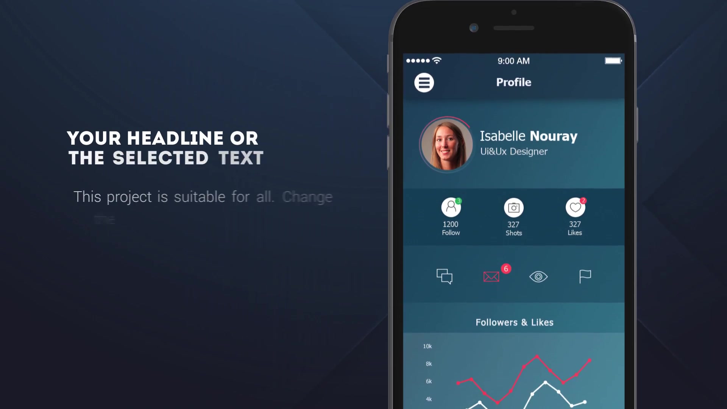
Task: Click the Shots camera icon
Action: 513,207
